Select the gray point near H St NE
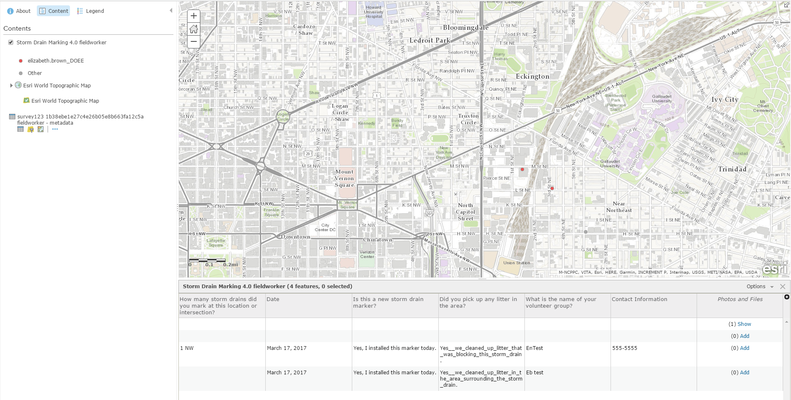The width and height of the screenshot is (791, 400). (586, 232)
